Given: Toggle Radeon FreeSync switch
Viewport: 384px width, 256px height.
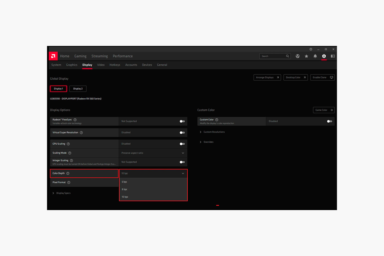Looking at the screenshot, I should (x=182, y=121).
